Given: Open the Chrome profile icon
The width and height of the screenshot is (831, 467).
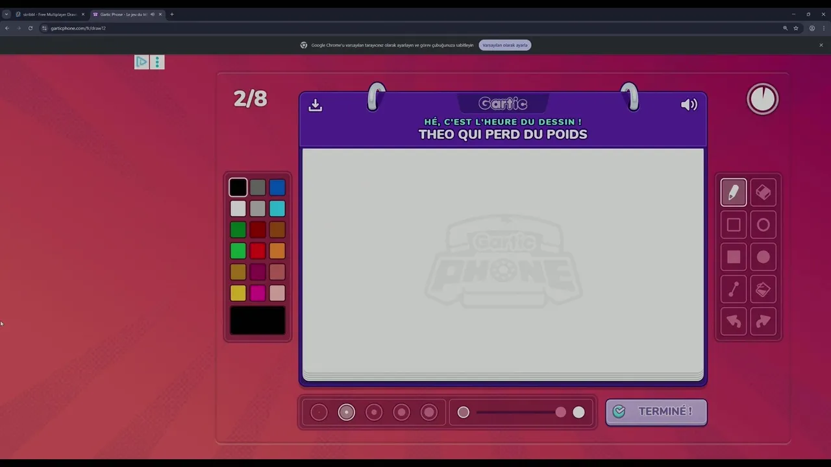Looking at the screenshot, I should pyautogui.click(x=812, y=29).
